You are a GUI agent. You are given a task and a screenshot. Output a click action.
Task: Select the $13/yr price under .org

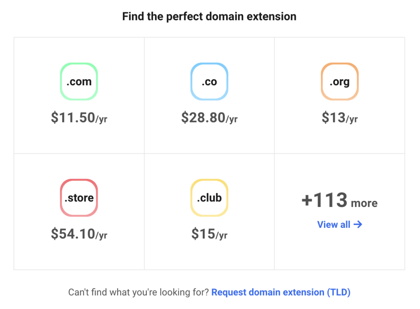tap(340, 118)
